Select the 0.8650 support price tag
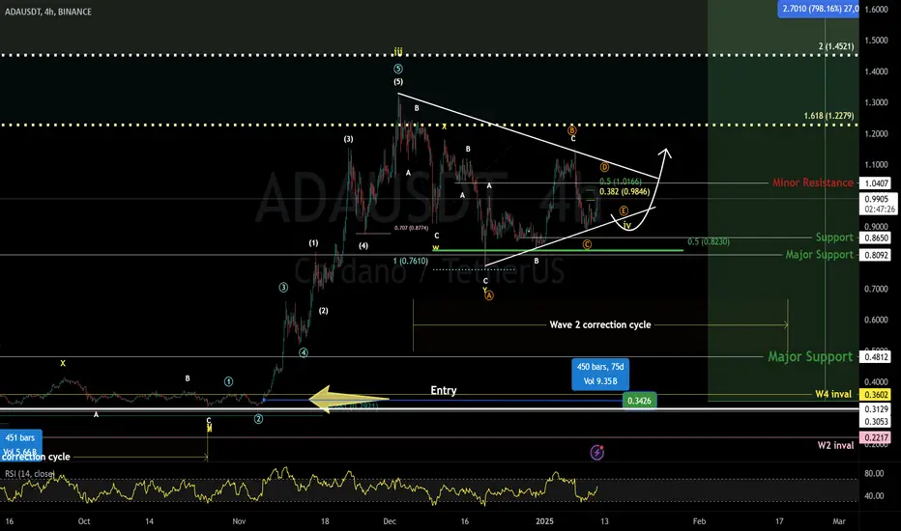Screen dimensions: 901x531 coord(876,238)
